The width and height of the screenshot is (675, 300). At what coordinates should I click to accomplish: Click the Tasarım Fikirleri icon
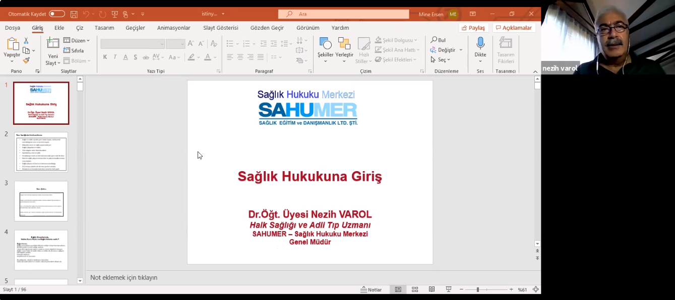coord(506,44)
